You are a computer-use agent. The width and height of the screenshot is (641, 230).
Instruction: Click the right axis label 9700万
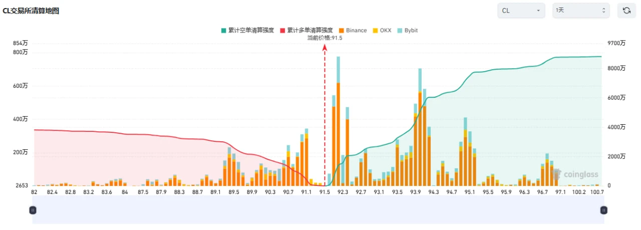click(615, 43)
